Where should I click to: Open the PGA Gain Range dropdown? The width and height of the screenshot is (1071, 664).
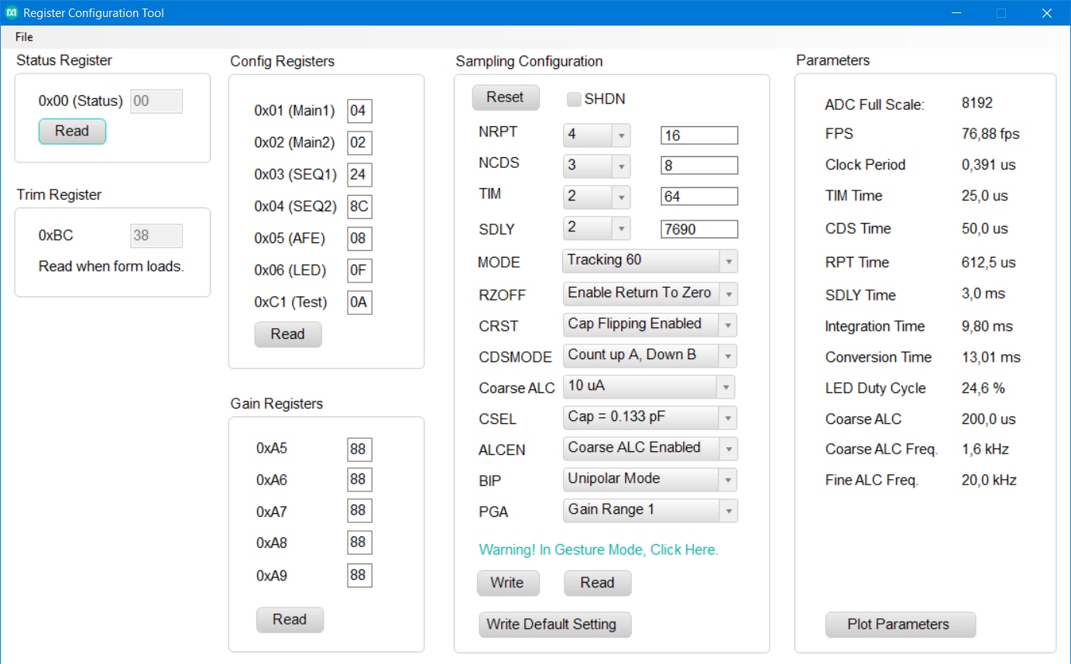click(650, 510)
